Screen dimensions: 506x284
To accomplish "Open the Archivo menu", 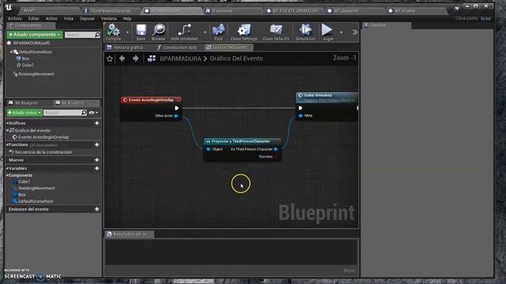I will point(15,19).
